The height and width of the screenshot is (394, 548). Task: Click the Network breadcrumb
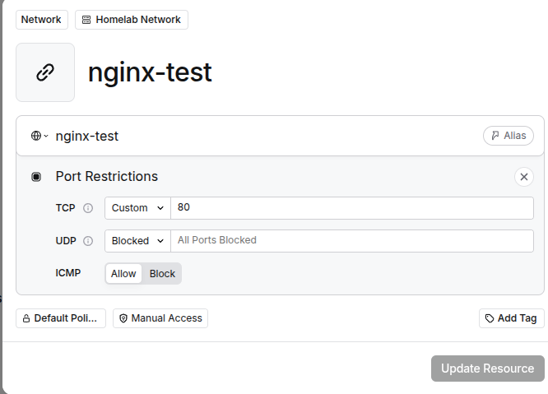tap(41, 20)
